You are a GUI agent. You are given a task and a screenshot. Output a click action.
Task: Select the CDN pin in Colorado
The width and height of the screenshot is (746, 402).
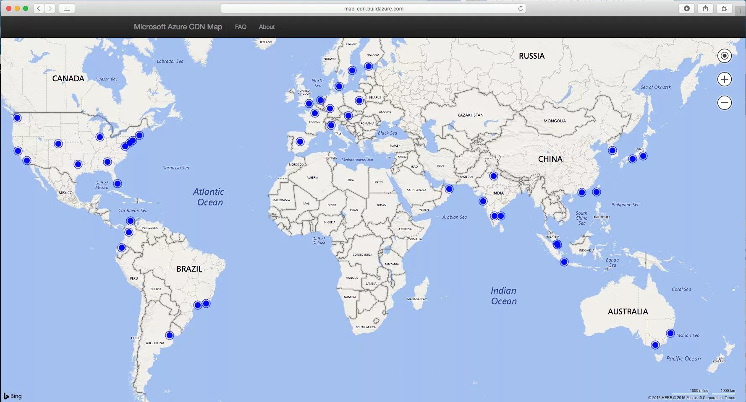pyautogui.click(x=58, y=144)
